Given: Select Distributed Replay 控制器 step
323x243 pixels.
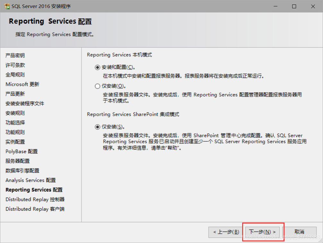Looking at the screenshot, I should [x=35, y=199].
